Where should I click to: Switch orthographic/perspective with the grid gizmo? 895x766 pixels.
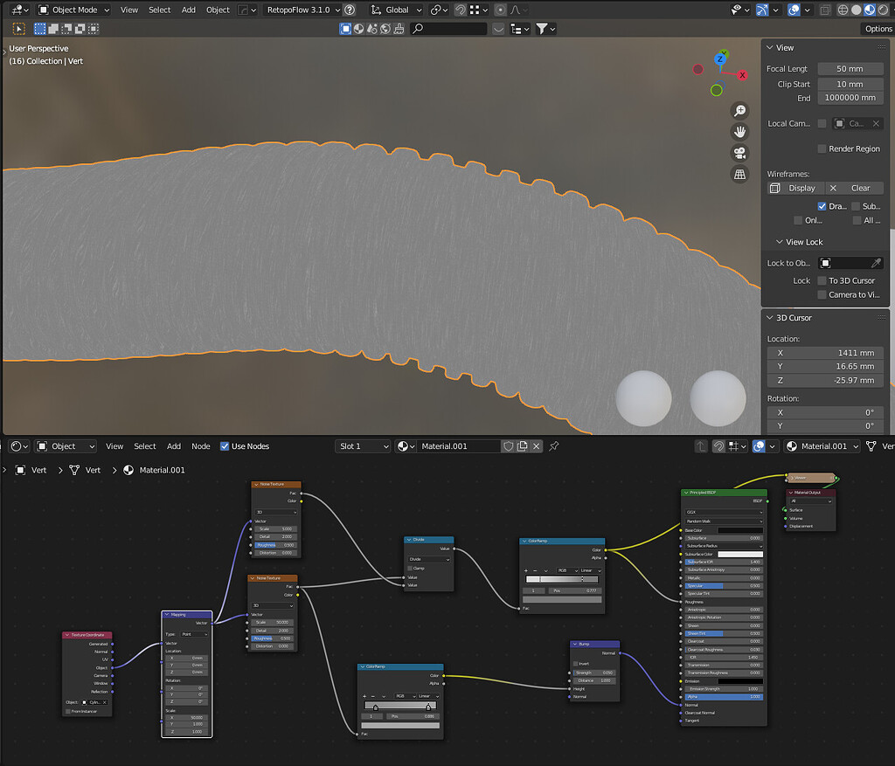pyautogui.click(x=739, y=174)
